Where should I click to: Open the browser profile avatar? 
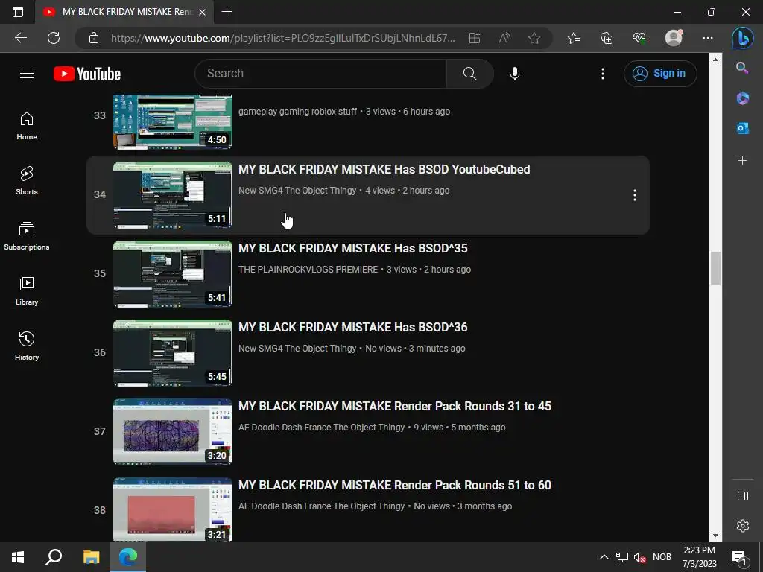(674, 37)
